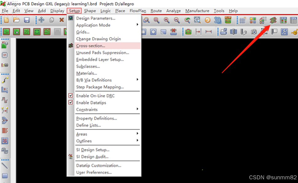Open the Cross-section layers toolbar icon
The image size is (298, 183).
[x=273, y=20]
